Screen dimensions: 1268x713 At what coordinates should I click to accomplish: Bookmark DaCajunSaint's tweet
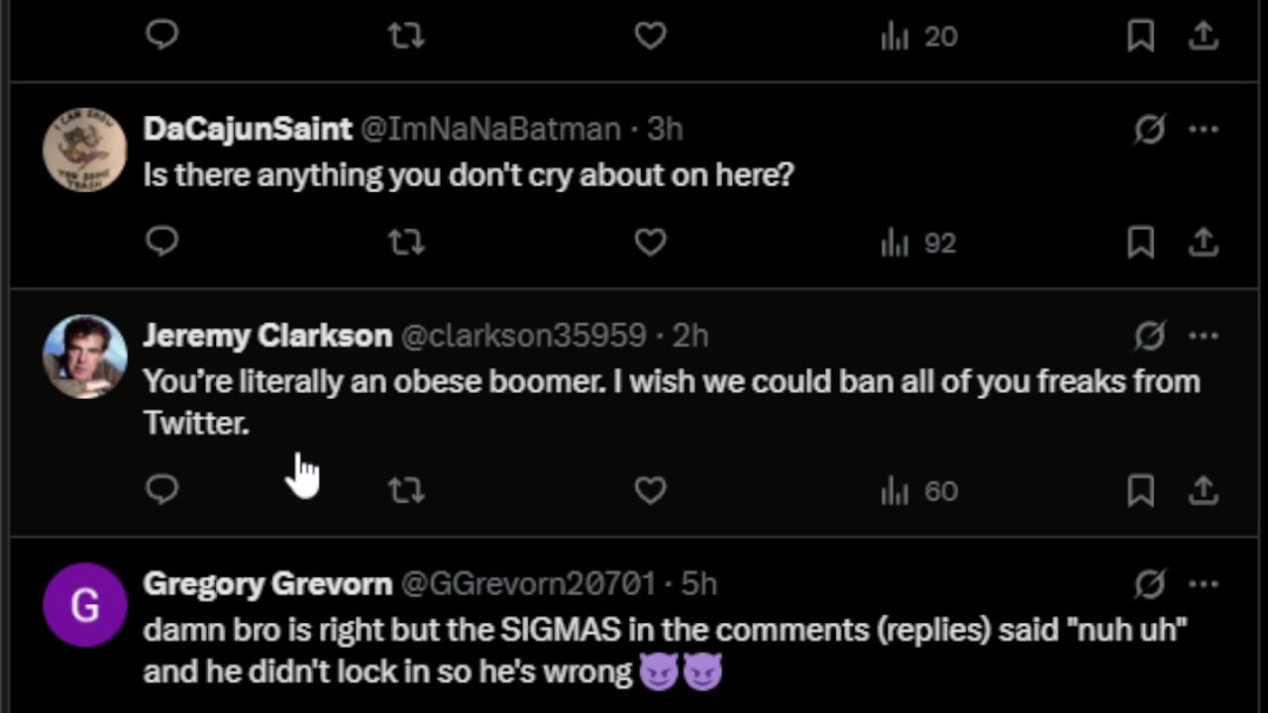point(1140,242)
